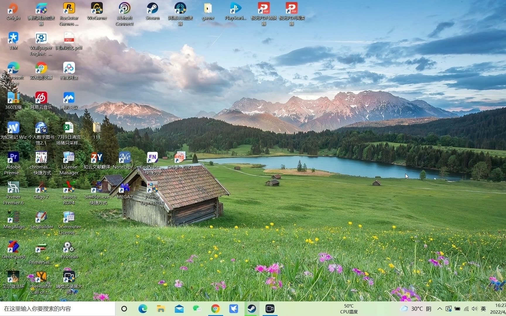Switch input language via 英 indicator
506x316 pixels.
483,309
